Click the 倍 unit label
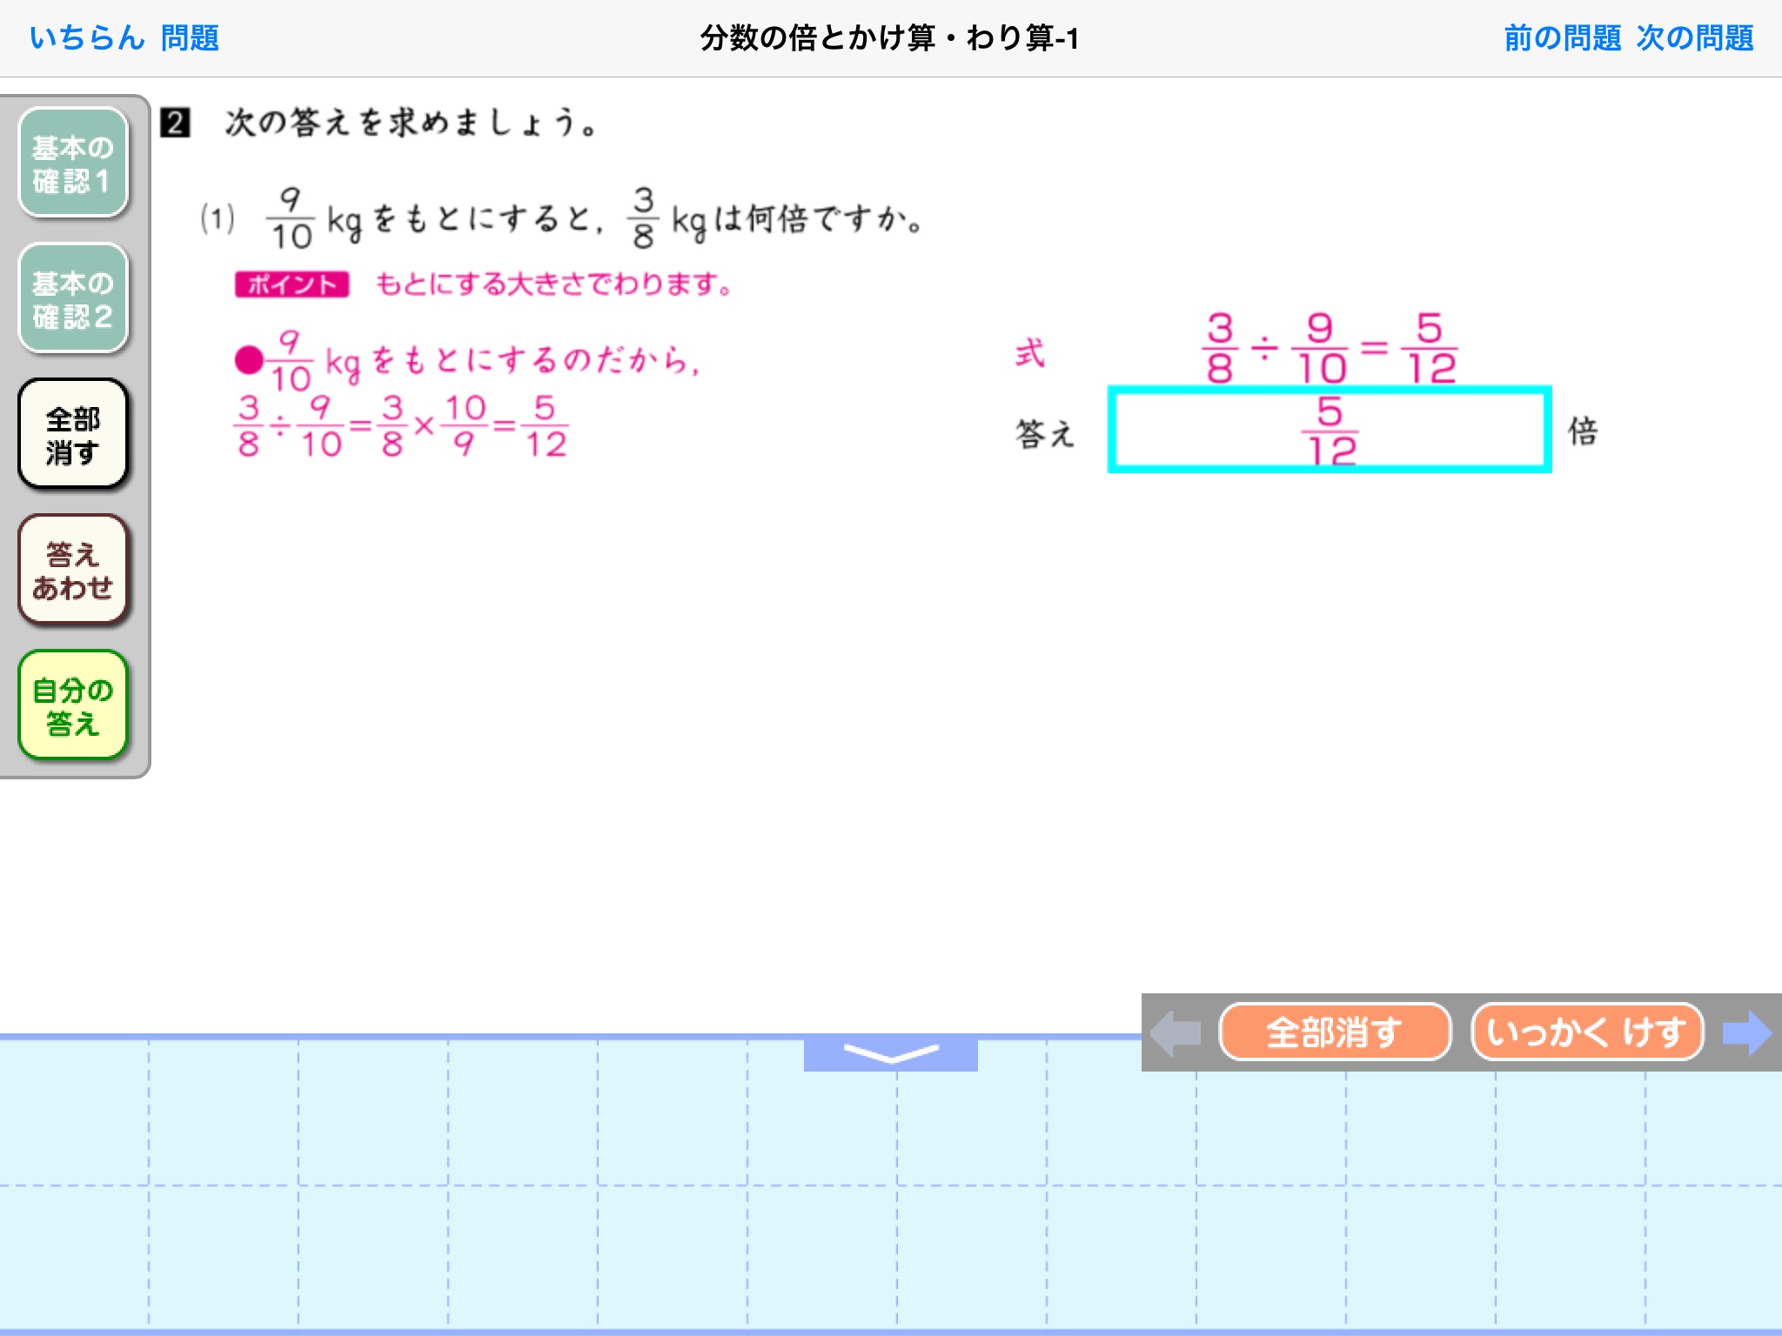This screenshot has width=1782, height=1336. pyautogui.click(x=1583, y=431)
